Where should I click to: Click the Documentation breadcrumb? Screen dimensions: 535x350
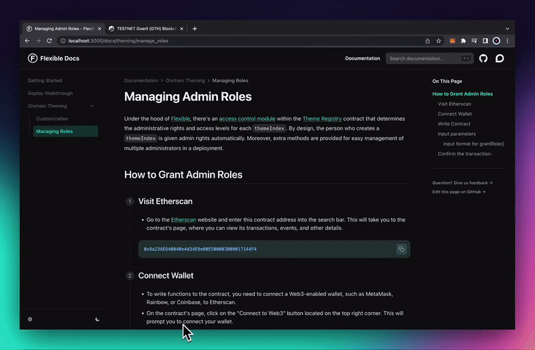click(141, 80)
